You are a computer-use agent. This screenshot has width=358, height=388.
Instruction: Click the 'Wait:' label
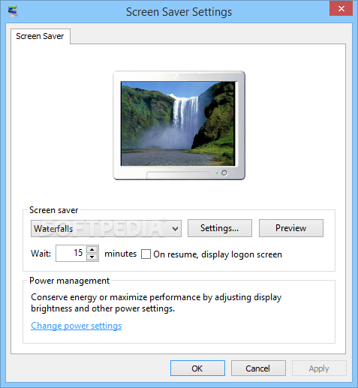pos(41,254)
